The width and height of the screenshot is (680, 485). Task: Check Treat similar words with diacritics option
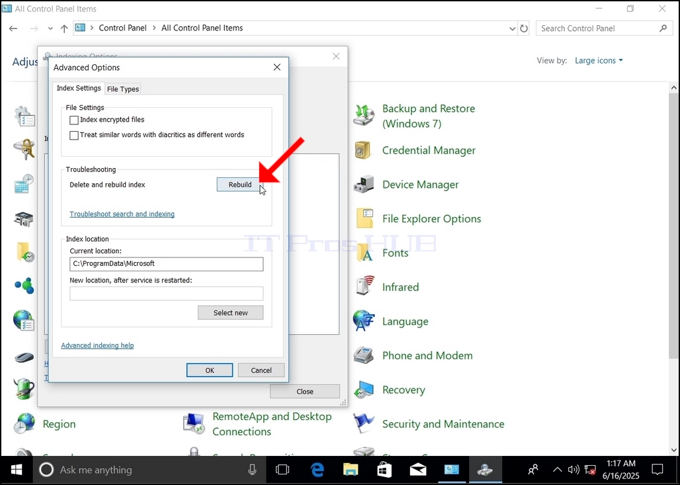74,136
